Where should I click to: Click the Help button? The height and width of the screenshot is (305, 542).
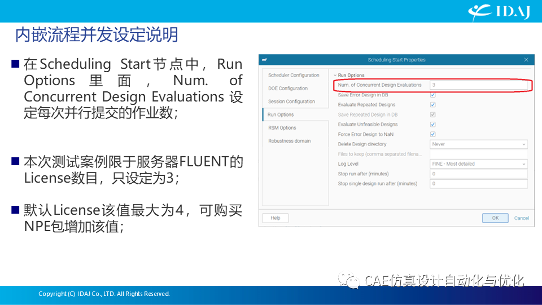[x=276, y=218]
